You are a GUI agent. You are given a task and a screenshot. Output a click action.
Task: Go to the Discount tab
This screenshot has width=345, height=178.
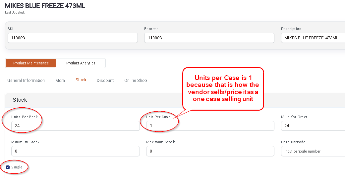(x=105, y=81)
